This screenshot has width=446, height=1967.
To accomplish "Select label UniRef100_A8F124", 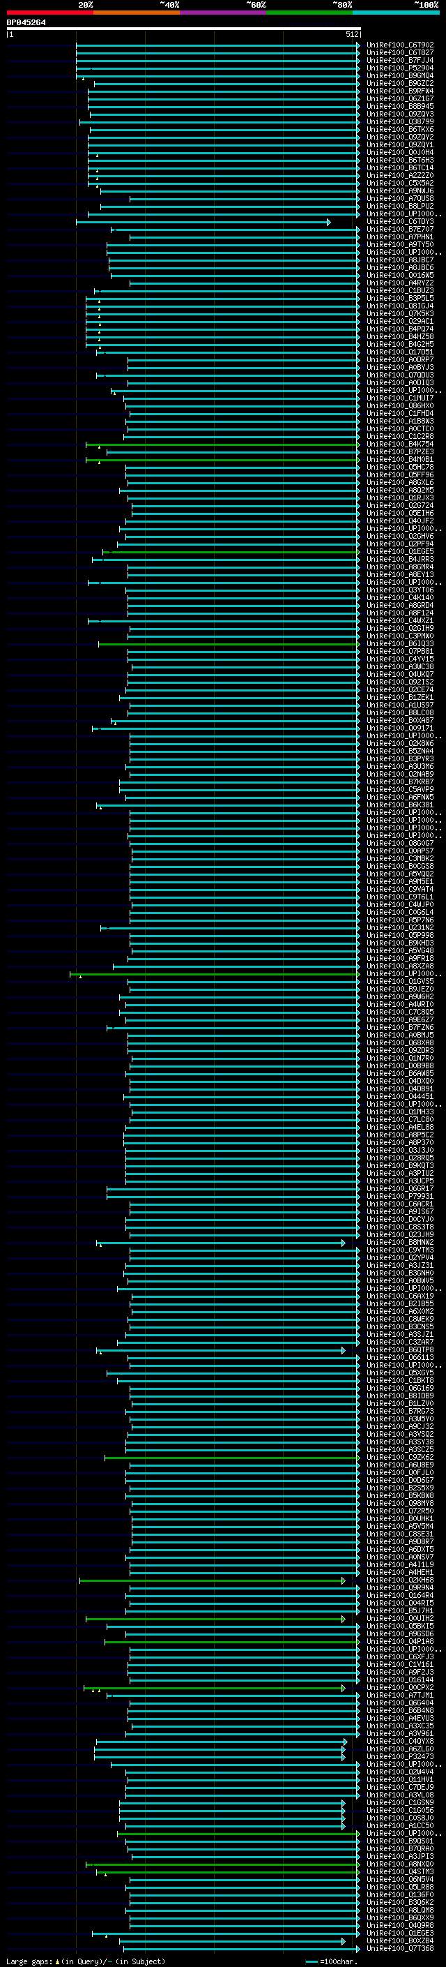I will point(399,613).
